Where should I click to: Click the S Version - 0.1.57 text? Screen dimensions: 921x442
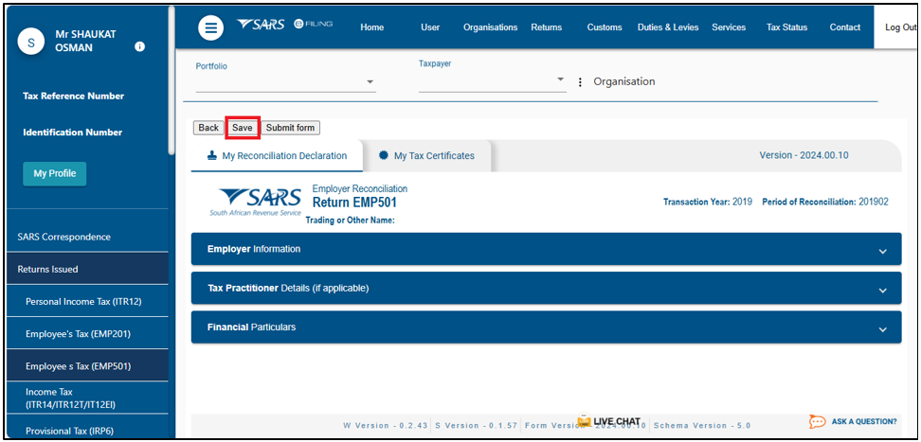[x=477, y=426]
